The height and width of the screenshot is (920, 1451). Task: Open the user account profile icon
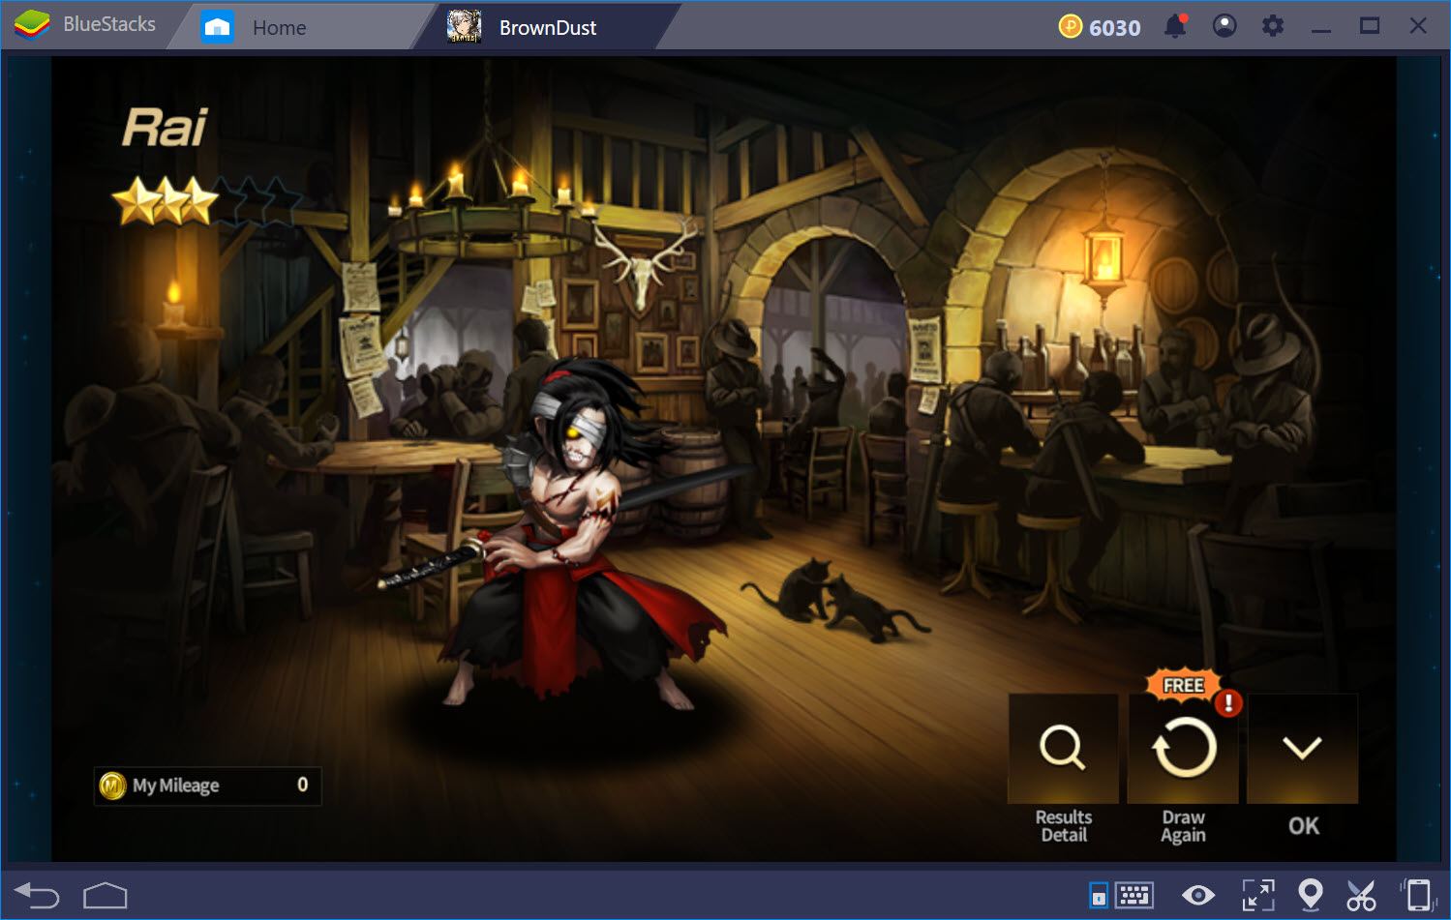click(x=1224, y=26)
